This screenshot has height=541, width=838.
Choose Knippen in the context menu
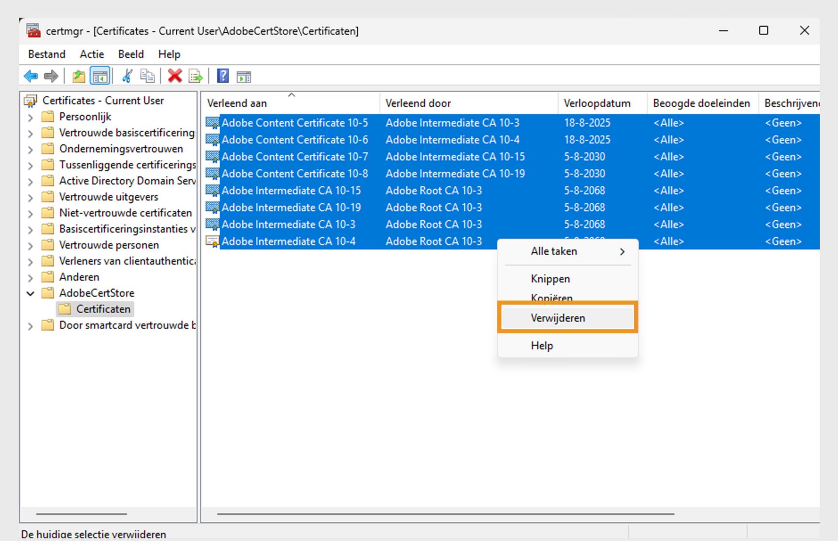[567, 279]
